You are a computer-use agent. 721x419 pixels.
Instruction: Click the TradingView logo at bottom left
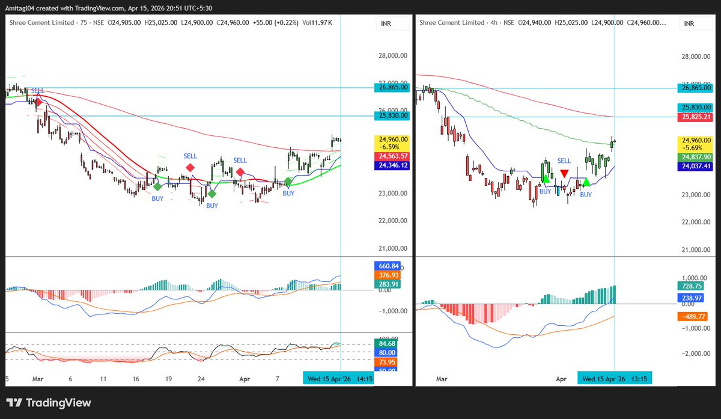[x=49, y=403]
